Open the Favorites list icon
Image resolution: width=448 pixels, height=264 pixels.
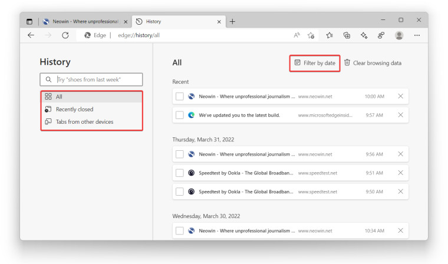point(330,35)
